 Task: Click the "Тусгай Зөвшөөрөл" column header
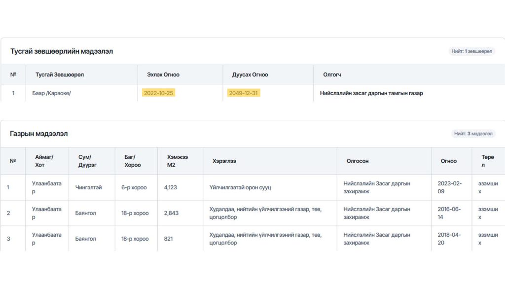coord(59,75)
